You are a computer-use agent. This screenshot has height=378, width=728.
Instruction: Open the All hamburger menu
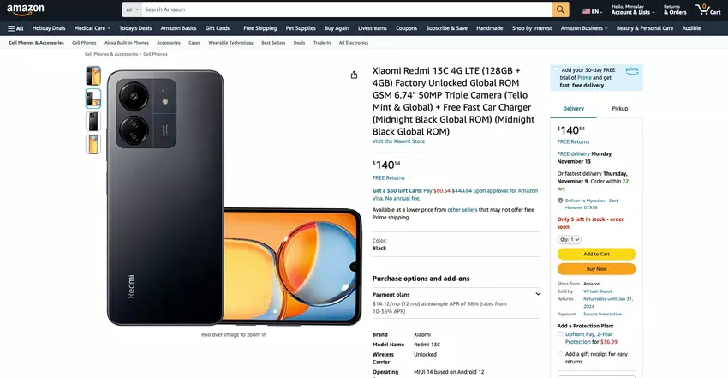[15, 28]
